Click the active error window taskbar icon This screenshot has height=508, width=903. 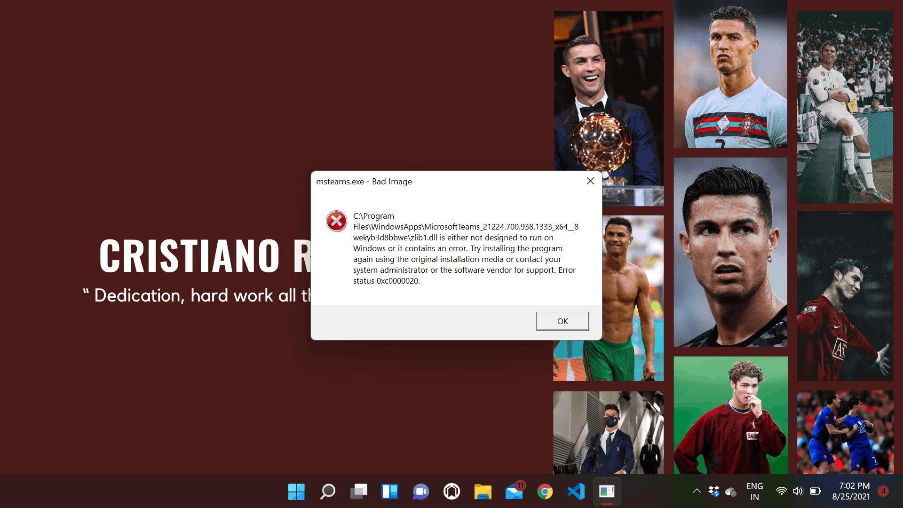pos(607,492)
